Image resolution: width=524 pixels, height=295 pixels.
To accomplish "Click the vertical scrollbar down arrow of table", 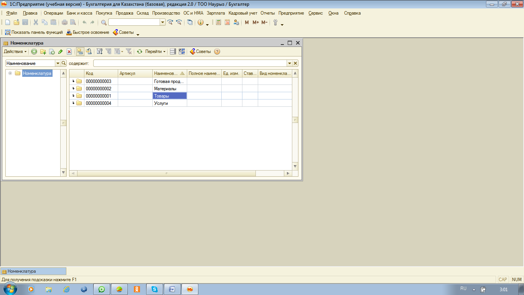I will [295, 166].
